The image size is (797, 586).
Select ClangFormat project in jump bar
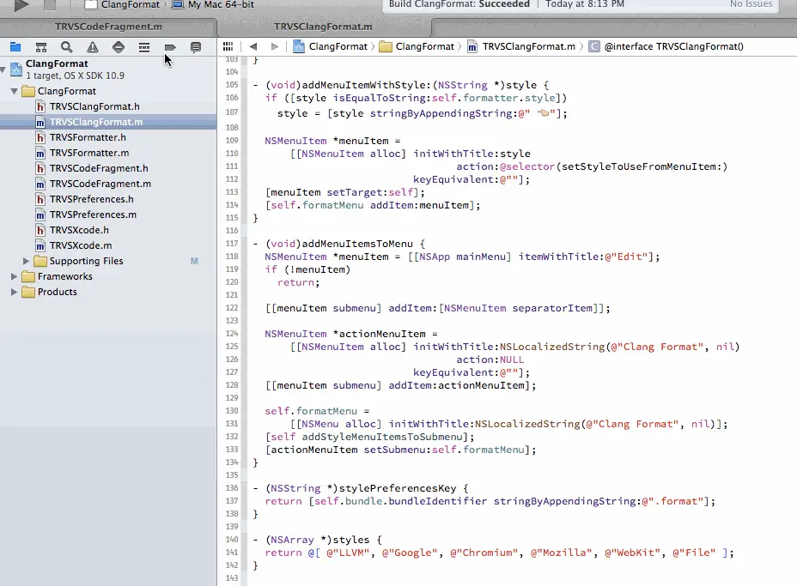330,46
